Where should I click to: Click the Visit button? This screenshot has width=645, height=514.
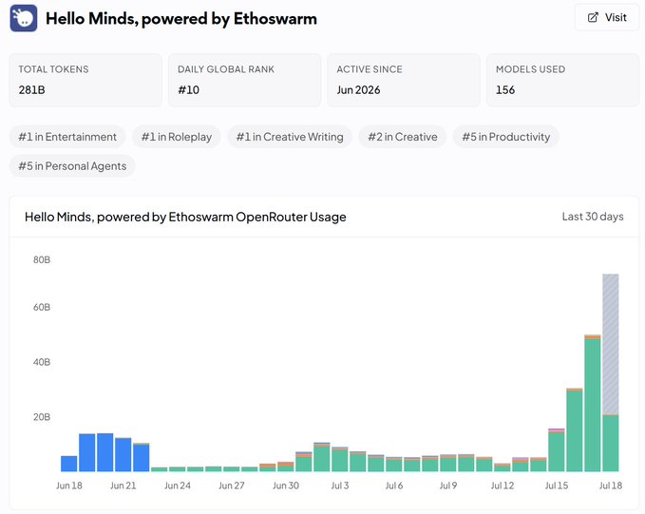607,17
